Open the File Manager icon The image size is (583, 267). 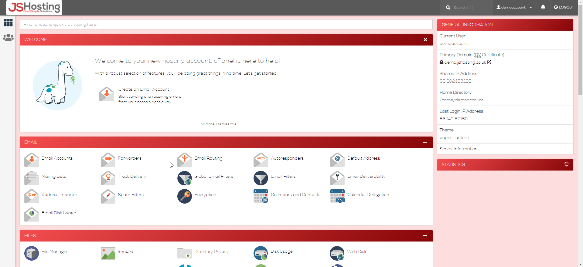pyautogui.click(x=32, y=253)
